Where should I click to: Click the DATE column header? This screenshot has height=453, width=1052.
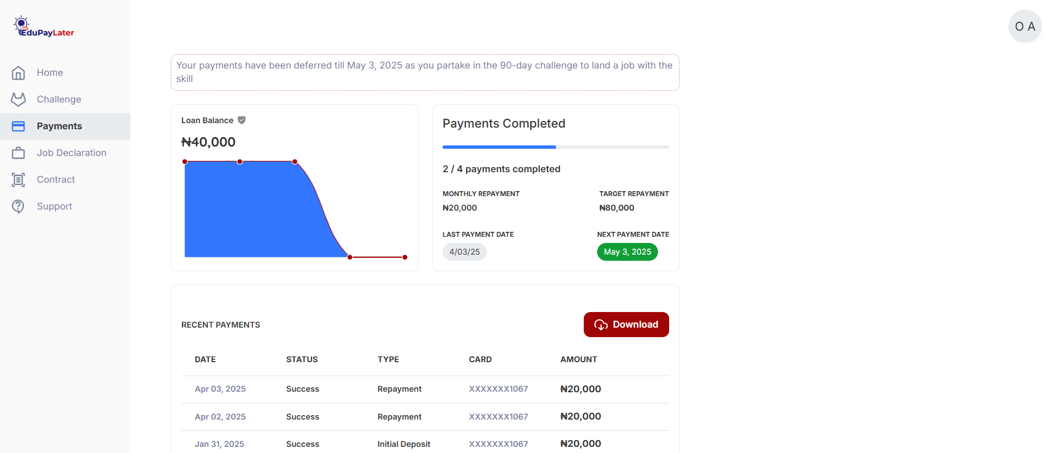pos(205,359)
